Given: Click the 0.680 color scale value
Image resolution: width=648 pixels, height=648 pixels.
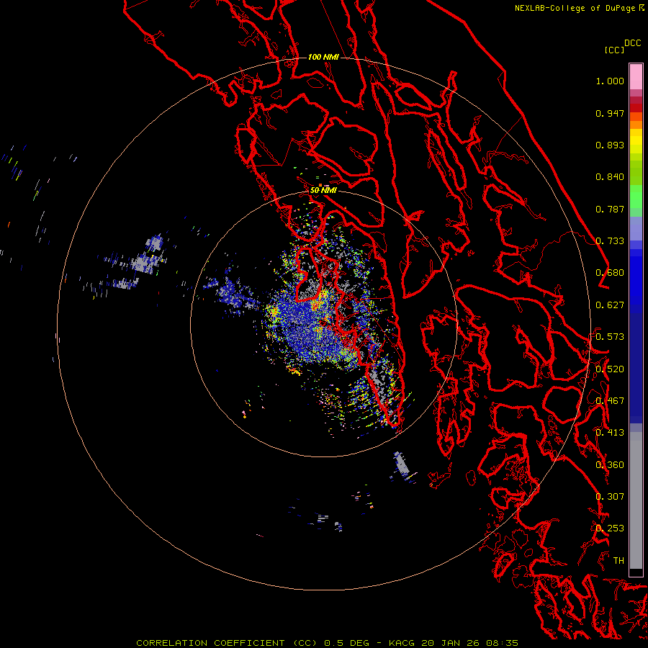Looking at the screenshot, I should point(610,273).
